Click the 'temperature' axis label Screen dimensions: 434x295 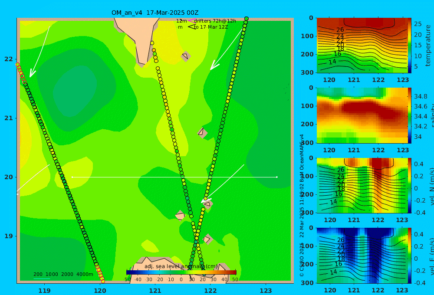coord(428,46)
